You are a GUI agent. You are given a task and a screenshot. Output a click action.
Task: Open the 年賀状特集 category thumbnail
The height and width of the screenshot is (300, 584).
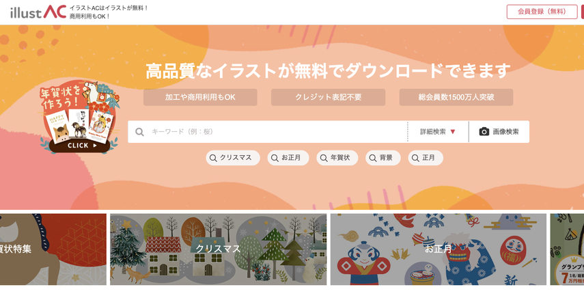coord(53,249)
